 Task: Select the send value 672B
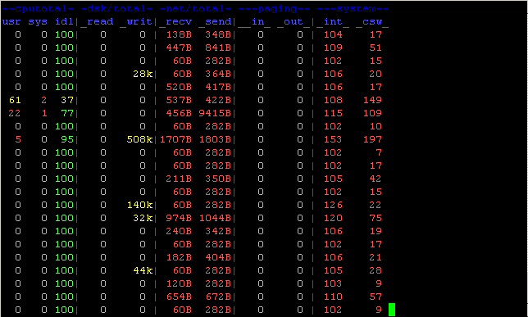click(218, 297)
